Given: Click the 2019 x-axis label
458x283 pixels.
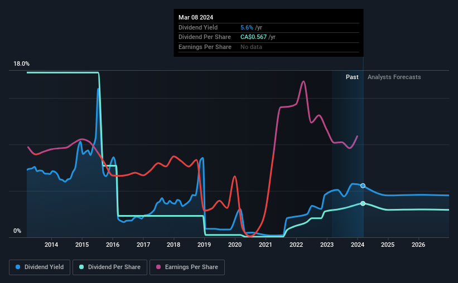Looking at the screenshot, I should (204, 245).
